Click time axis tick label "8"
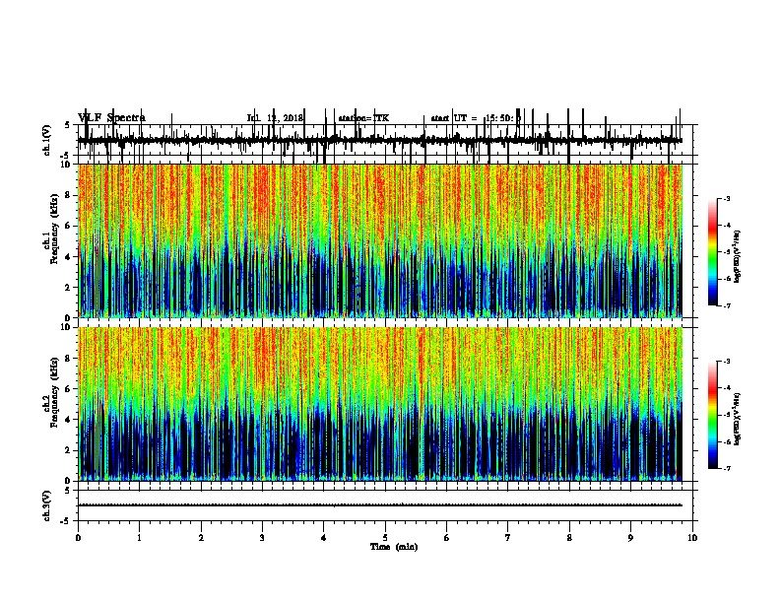Viewport: 780px width, 603px height. point(569,537)
